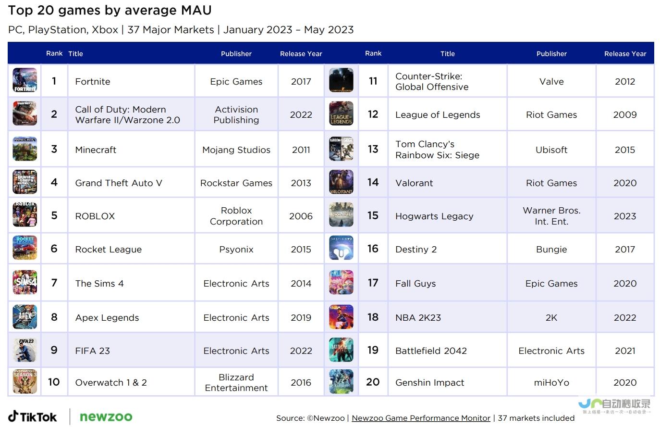Select the Apex Legends title cell
This screenshot has width=660, height=427.
[131, 317]
